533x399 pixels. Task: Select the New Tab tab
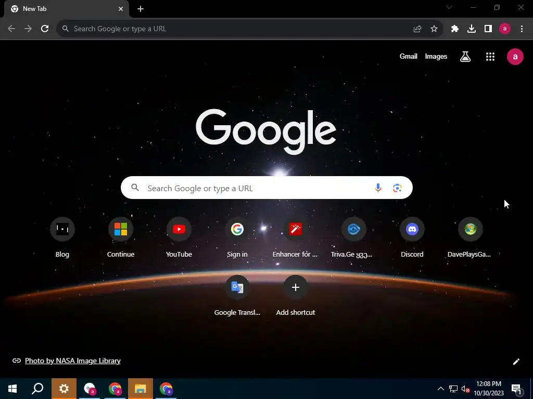coord(67,9)
